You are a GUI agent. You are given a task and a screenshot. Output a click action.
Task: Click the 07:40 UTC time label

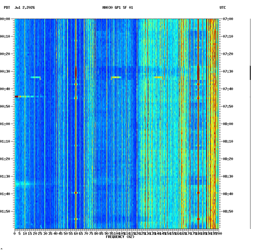228,89
